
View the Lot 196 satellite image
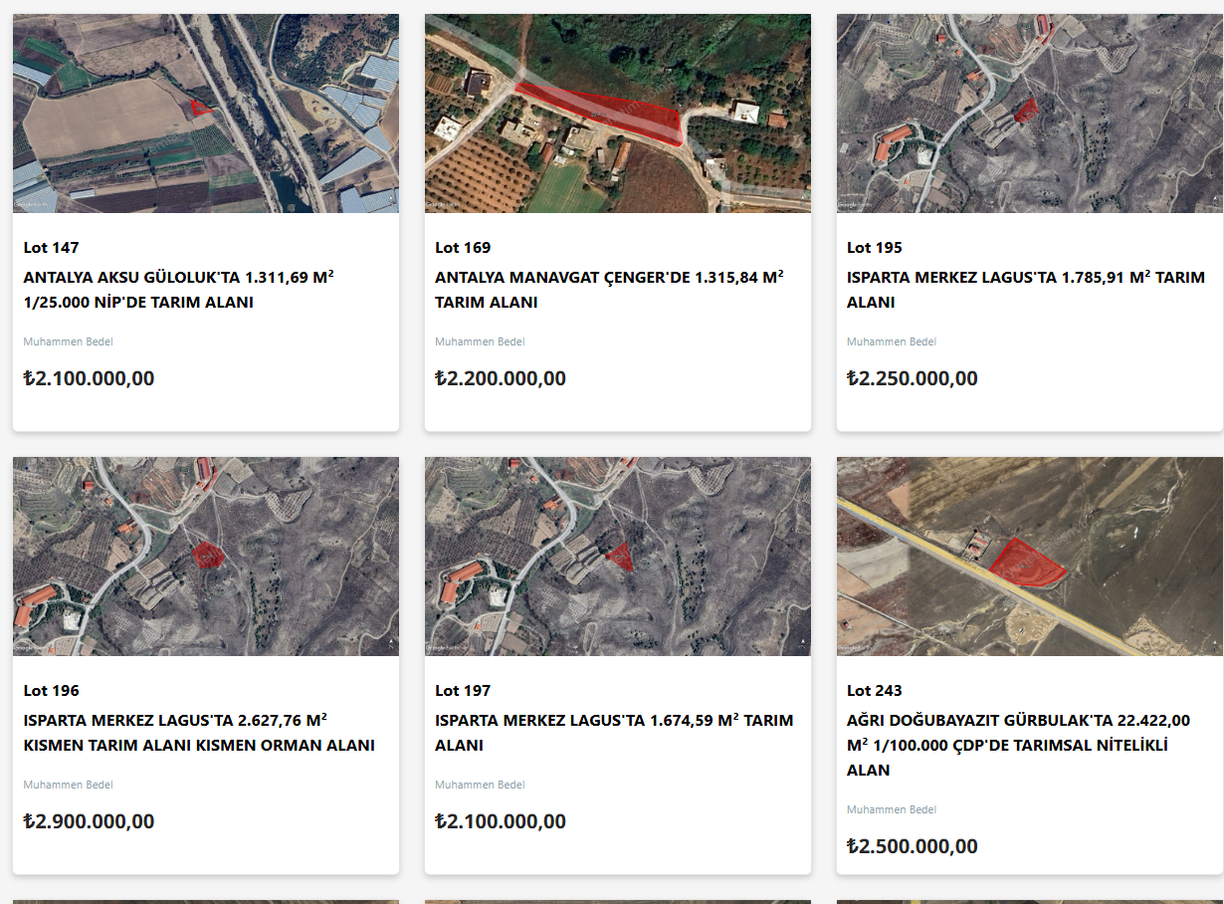[206, 556]
